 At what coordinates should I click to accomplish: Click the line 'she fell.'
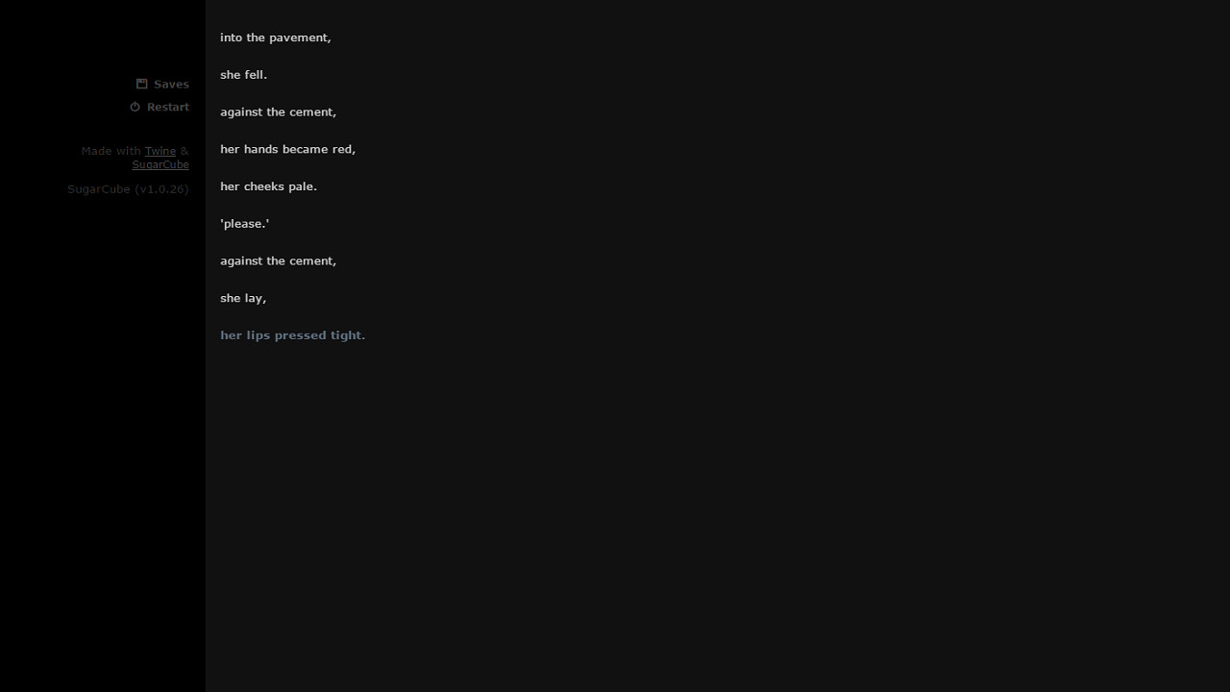pyautogui.click(x=244, y=75)
